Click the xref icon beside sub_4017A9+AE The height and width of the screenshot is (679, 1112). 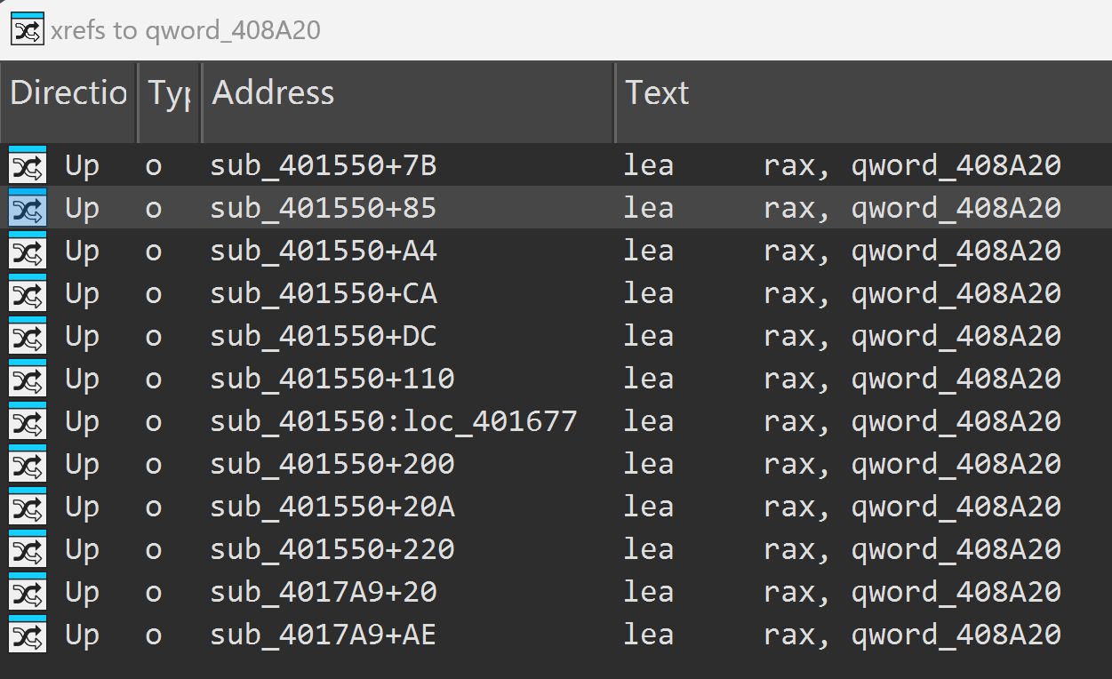tap(28, 635)
